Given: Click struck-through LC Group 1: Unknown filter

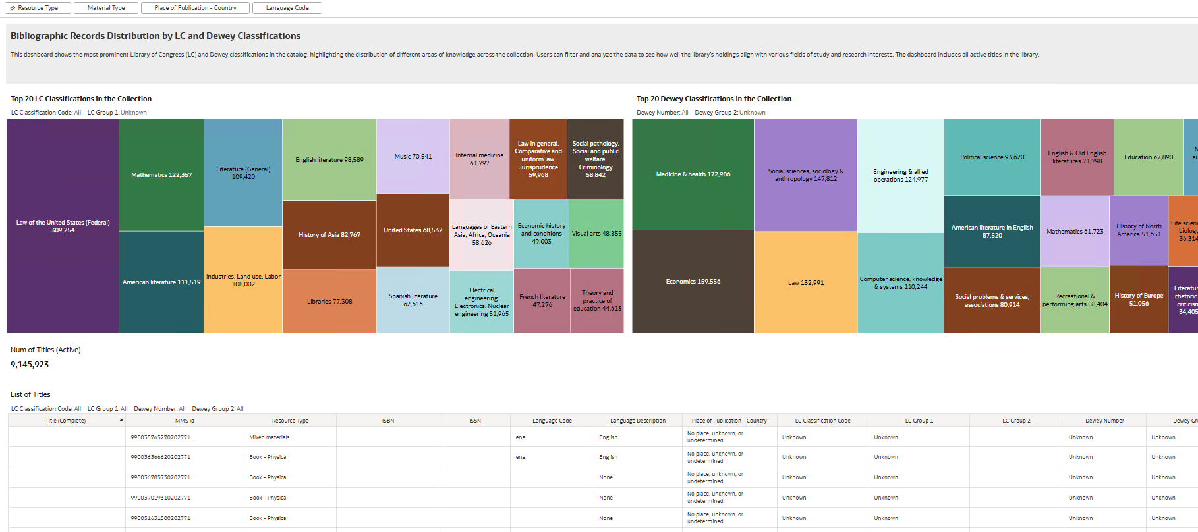Looking at the screenshot, I should (x=117, y=113).
